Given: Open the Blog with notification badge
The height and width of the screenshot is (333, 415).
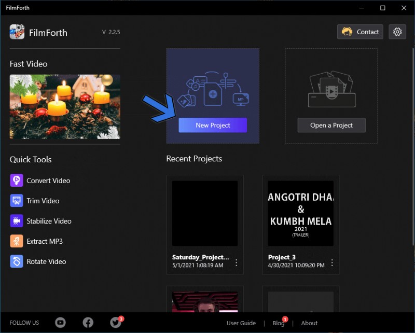Looking at the screenshot, I should coord(279,323).
